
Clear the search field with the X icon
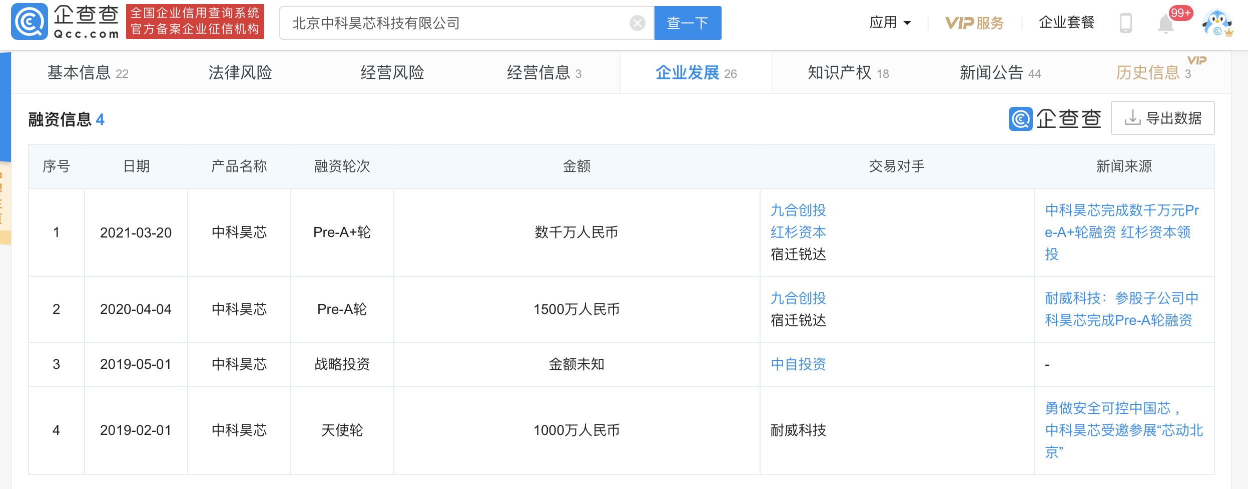(x=637, y=23)
